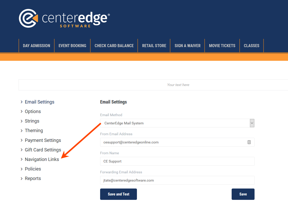The height and width of the screenshot is (205, 288).
Task: Click the Forwarding Email Address label
Action: coord(121,172)
